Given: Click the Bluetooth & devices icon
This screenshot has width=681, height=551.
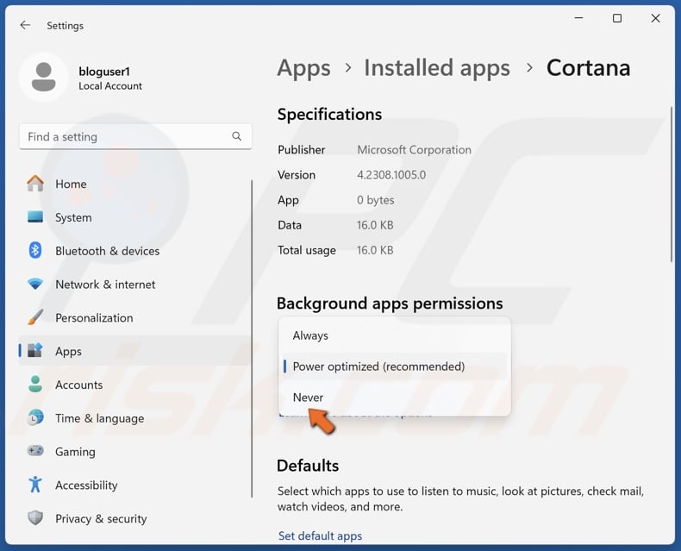Looking at the screenshot, I should coord(35,251).
